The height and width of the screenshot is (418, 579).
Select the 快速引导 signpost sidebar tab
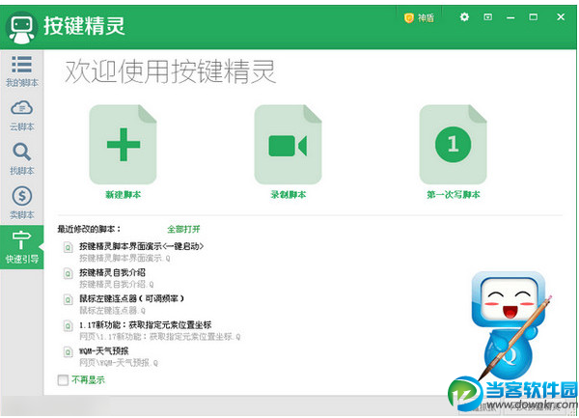22,247
